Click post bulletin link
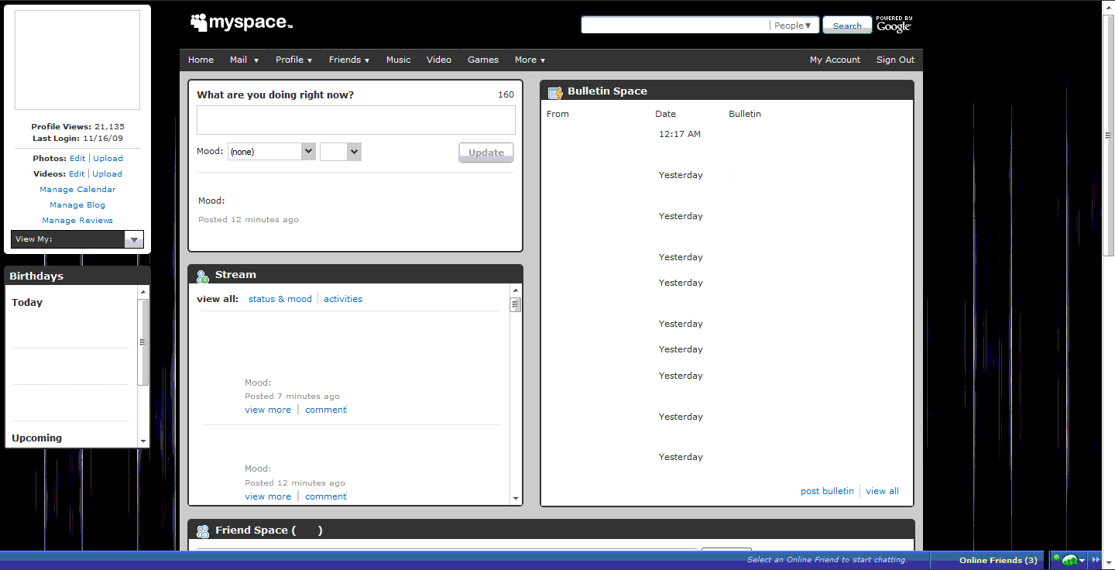 tap(827, 491)
